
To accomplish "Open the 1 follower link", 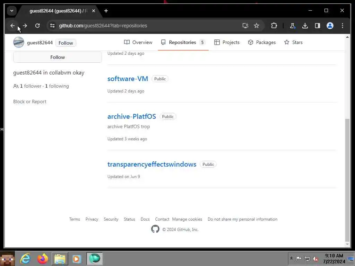I will pos(31,86).
